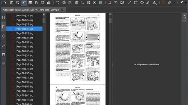This screenshot has width=188, height=105.
Task: Pick the link creation tool
Action: click(x=58, y=3)
